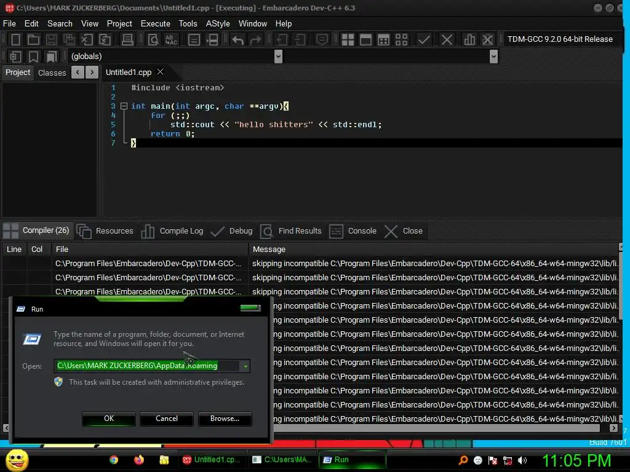Select the Compiler (26) tab
Screen dimensions: 630x472
point(38,231)
